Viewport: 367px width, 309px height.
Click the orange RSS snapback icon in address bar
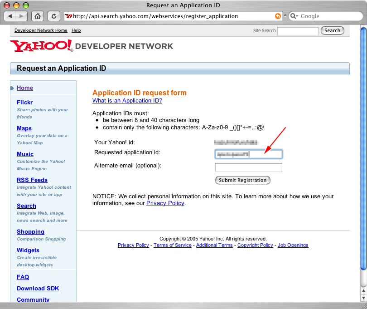pos(278,16)
